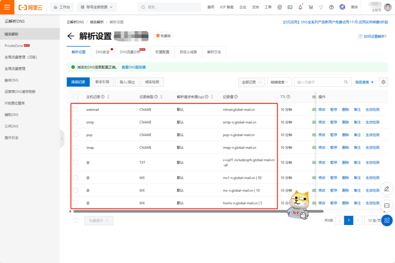Expand the 全部记录 filter dropdown
This screenshot has width=395, height=263.
click(251, 82)
